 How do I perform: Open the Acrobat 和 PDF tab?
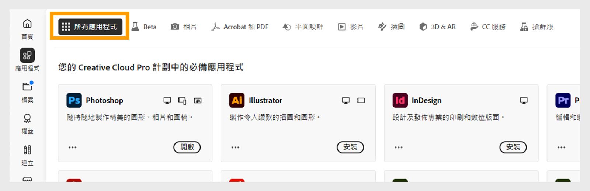coord(240,27)
